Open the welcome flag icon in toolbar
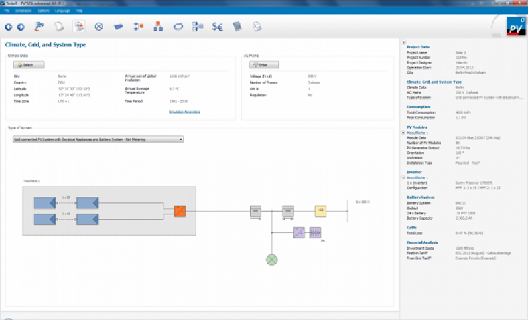The width and height of the screenshot is (528, 320). [x=40, y=27]
